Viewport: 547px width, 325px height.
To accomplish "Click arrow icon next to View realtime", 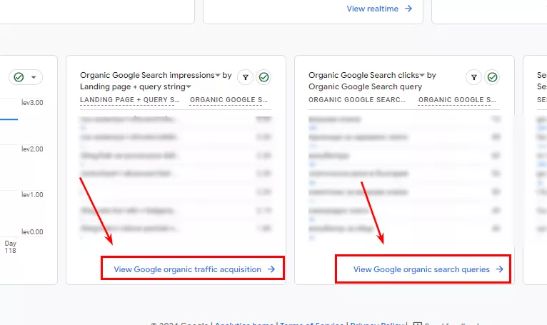I will 408,9.
